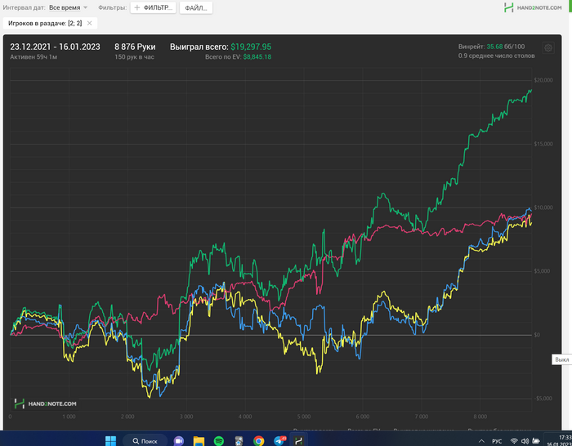Click the '4 000' x-axis label
Image resolution: width=572 pixels, height=446 pixels.
tap(245, 417)
